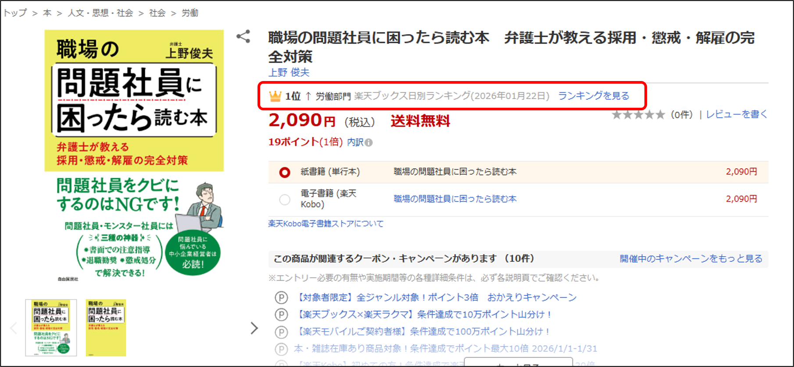Image resolution: width=794 pixels, height=367 pixels.
Task: Click the info icon next to 内訳
Action: click(369, 143)
